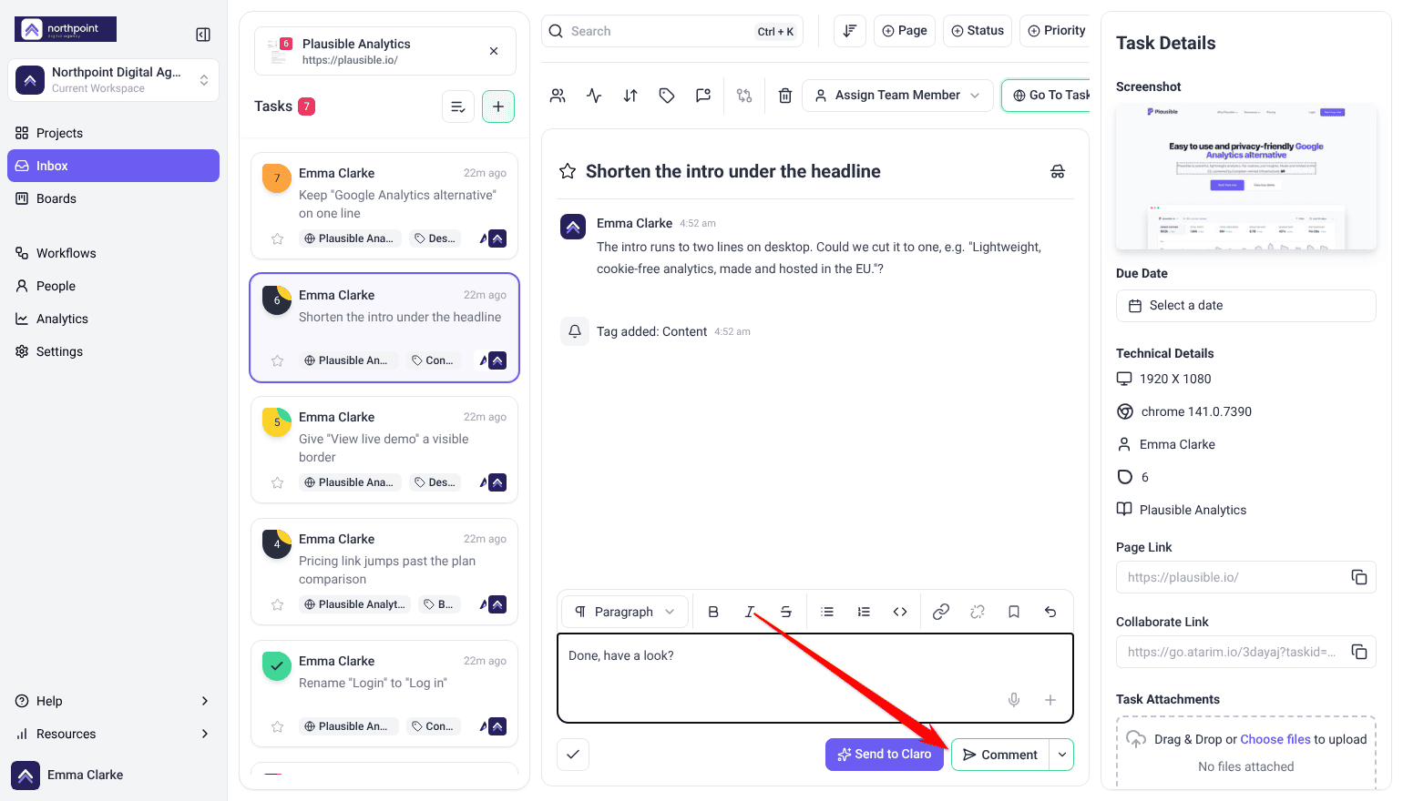1403x801 pixels.
Task: Add a Status filter
Action: click(978, 31)
